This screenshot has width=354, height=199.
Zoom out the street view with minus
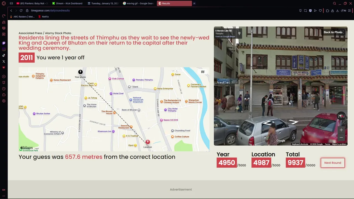coord(341,137)
